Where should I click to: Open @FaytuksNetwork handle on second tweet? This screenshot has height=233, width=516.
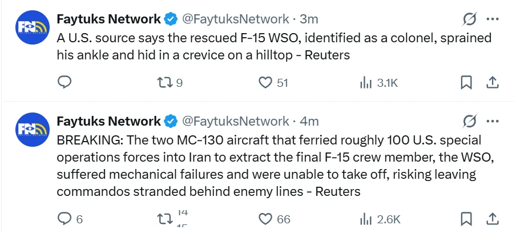(235, 121)
